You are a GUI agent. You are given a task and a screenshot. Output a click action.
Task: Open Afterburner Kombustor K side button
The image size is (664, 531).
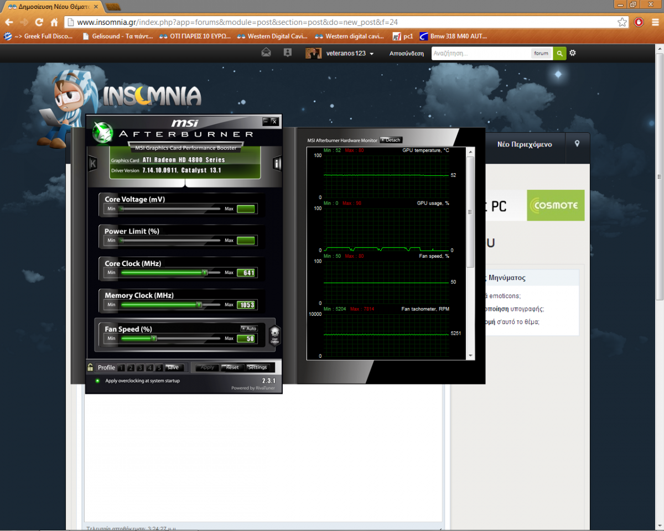point(93,163)
